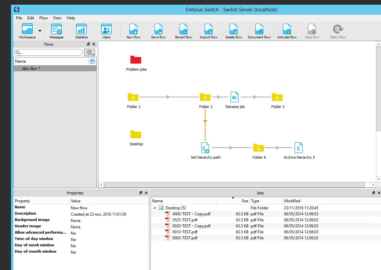Select 0020-TEST - Copy.pdf job
Image resolution: width=381 pixels, height=270 pixels.
point(266,226)
